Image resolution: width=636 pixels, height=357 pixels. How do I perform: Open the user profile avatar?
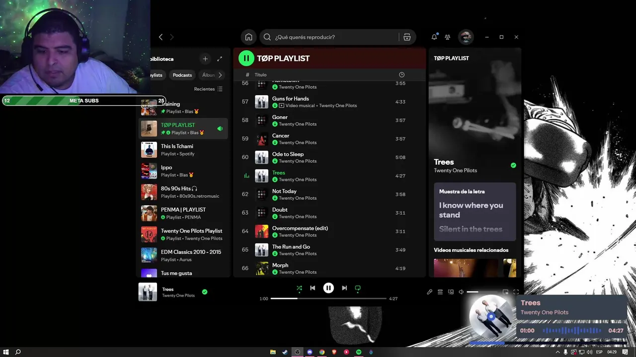pyautogui.click(x=466, y=37)
